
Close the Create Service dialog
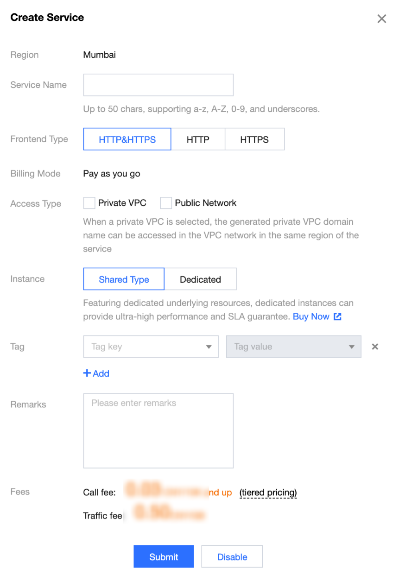point(381,19)
